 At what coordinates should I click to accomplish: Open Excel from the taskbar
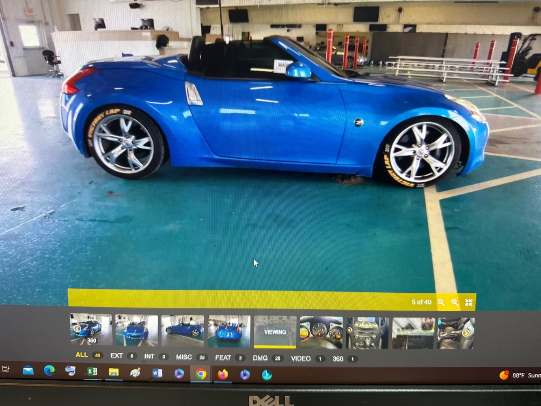92,371
